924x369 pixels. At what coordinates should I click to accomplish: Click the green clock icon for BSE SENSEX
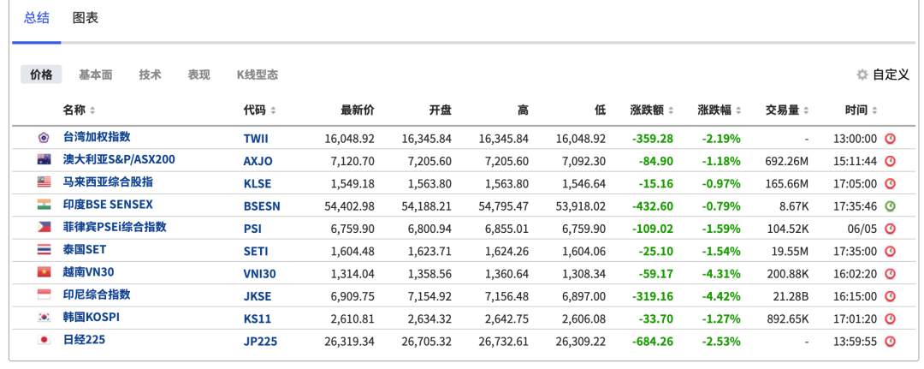pyautogui.click(x=890, y=205)
